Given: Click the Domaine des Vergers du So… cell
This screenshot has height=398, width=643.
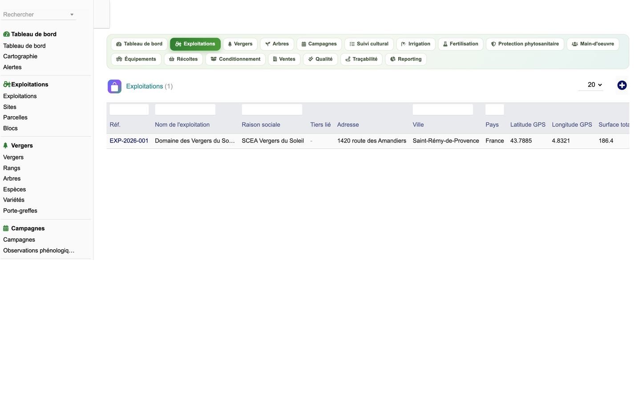Looking at the screenshot, I should point(195,141).
